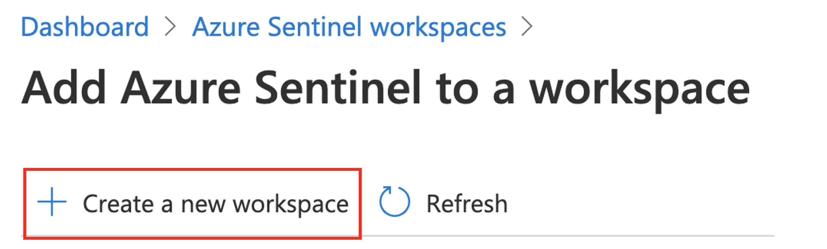Navigate to Dashboard via breadcrumb
Screen dimensions: 827x249
coord(85,26)
